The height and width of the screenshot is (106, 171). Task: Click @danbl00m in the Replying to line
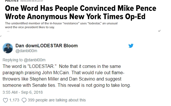pos(35,60)
